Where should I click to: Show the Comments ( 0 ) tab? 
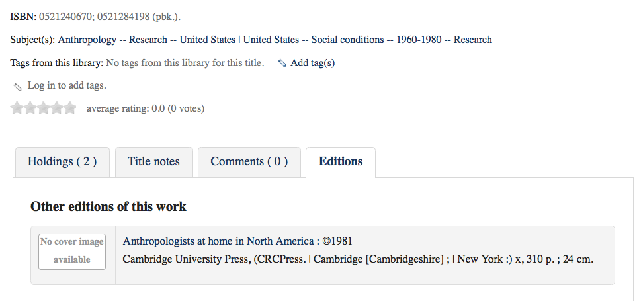[249, 162]
